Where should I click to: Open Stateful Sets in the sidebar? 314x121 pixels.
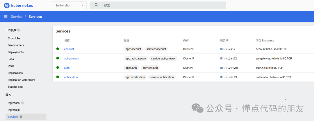[15, 87]
